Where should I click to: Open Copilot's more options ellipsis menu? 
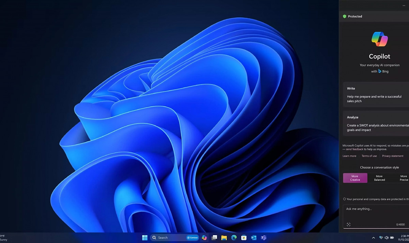pyautogui.click(x=404, y=6)
